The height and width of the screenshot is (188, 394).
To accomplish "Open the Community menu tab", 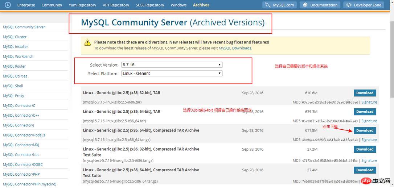I will [x=52, y=5].
